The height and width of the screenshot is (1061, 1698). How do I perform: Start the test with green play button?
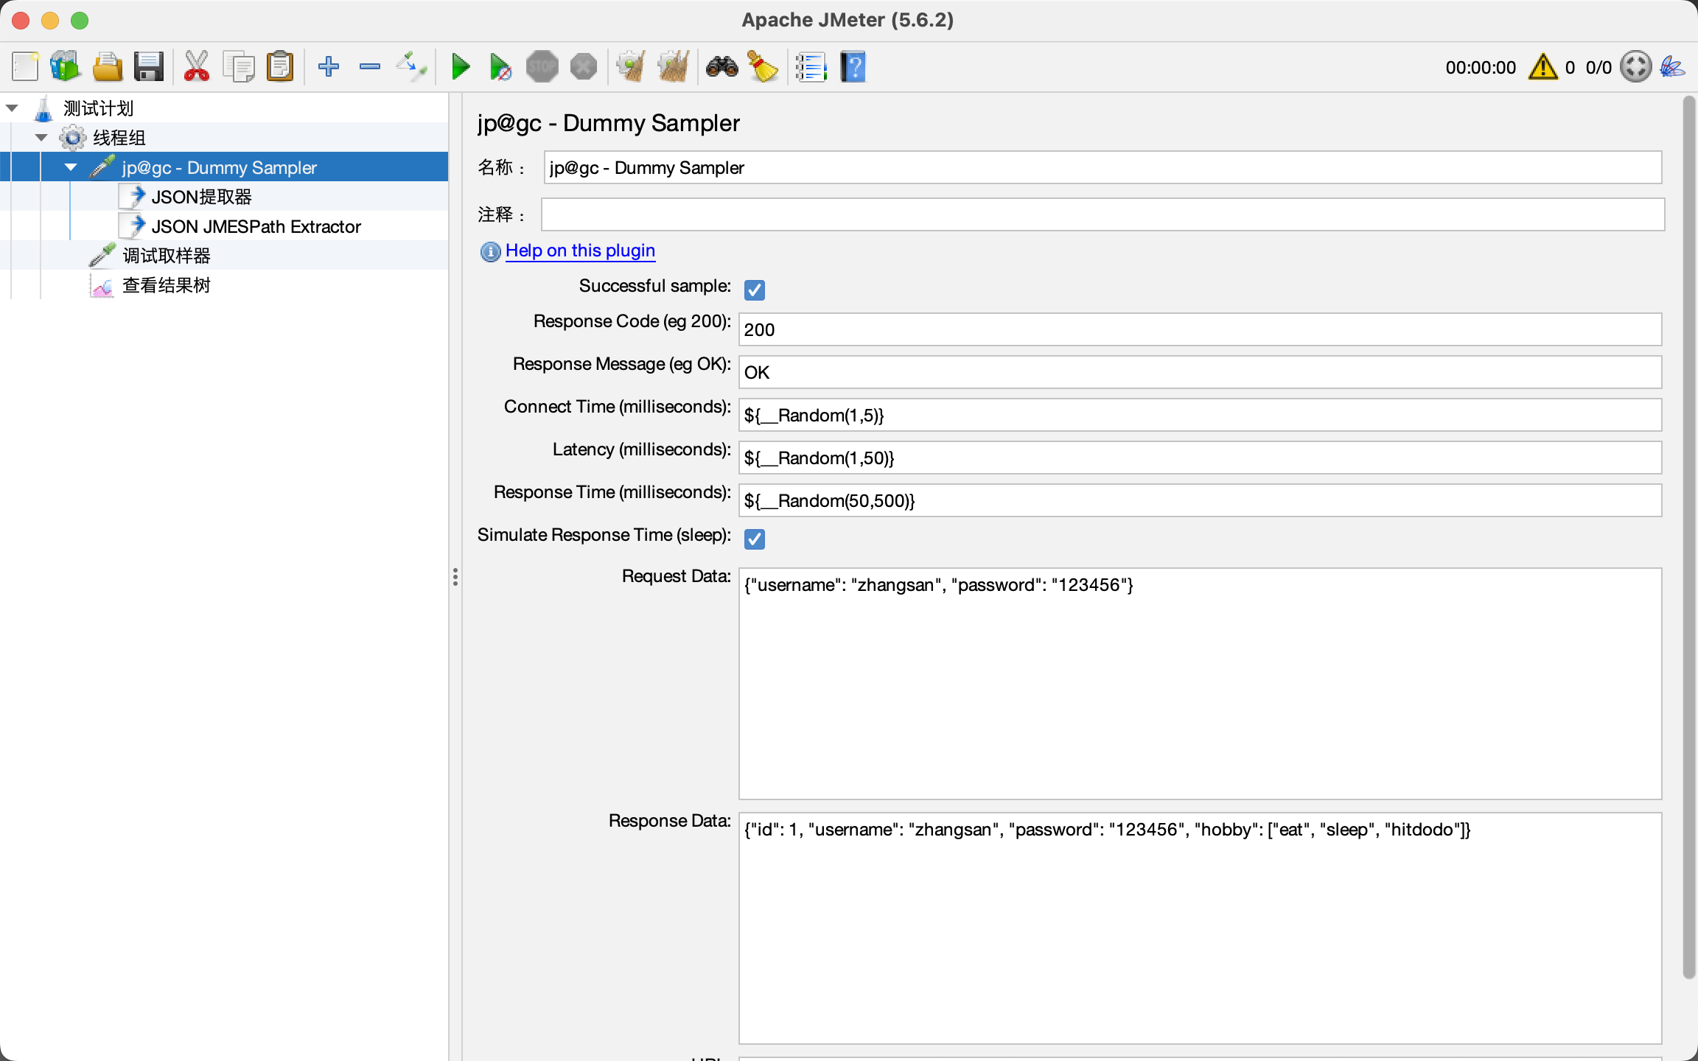(461, 67)
